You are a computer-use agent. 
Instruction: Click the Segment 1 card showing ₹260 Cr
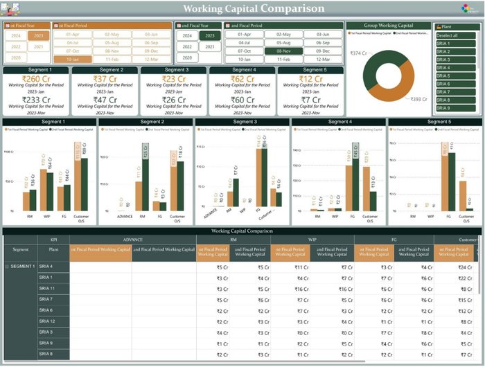[36, 91]
